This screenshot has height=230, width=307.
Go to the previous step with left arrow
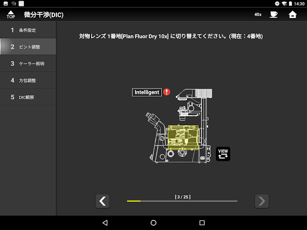click(x=103, y=201)
